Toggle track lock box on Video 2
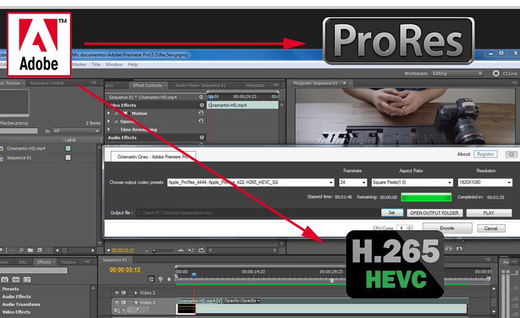The height and width of the screenshot is (318, 520). click(130, 293)
